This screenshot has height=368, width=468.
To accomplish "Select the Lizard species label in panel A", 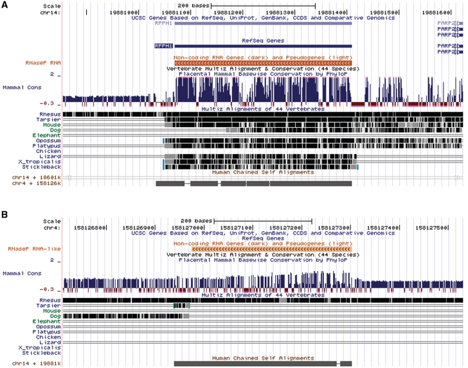I will 50,157.
